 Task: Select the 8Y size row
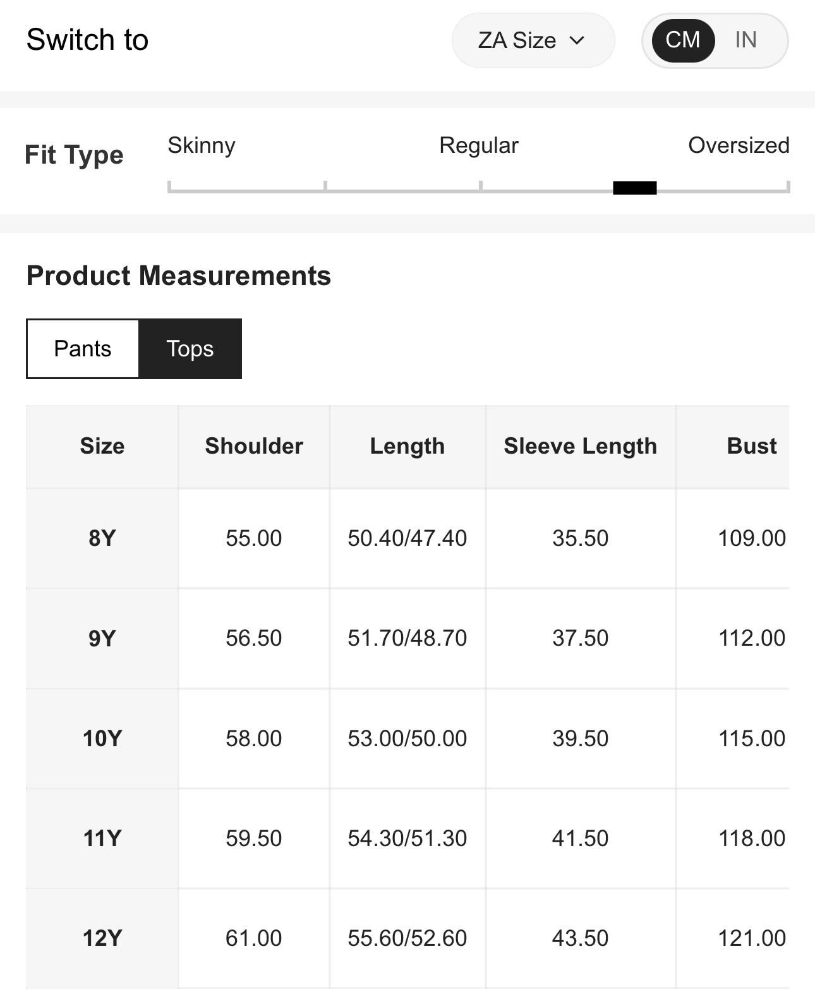tap(102, 538)
